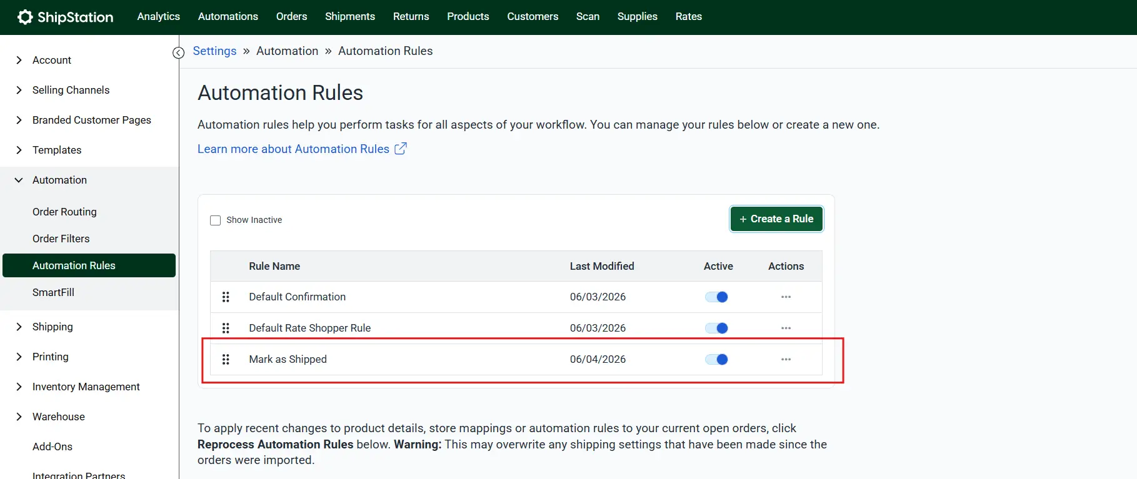Screen dimensions: 1137x479
Task: Open actions menu for Mark as Shipped rule
Action: 786,360
